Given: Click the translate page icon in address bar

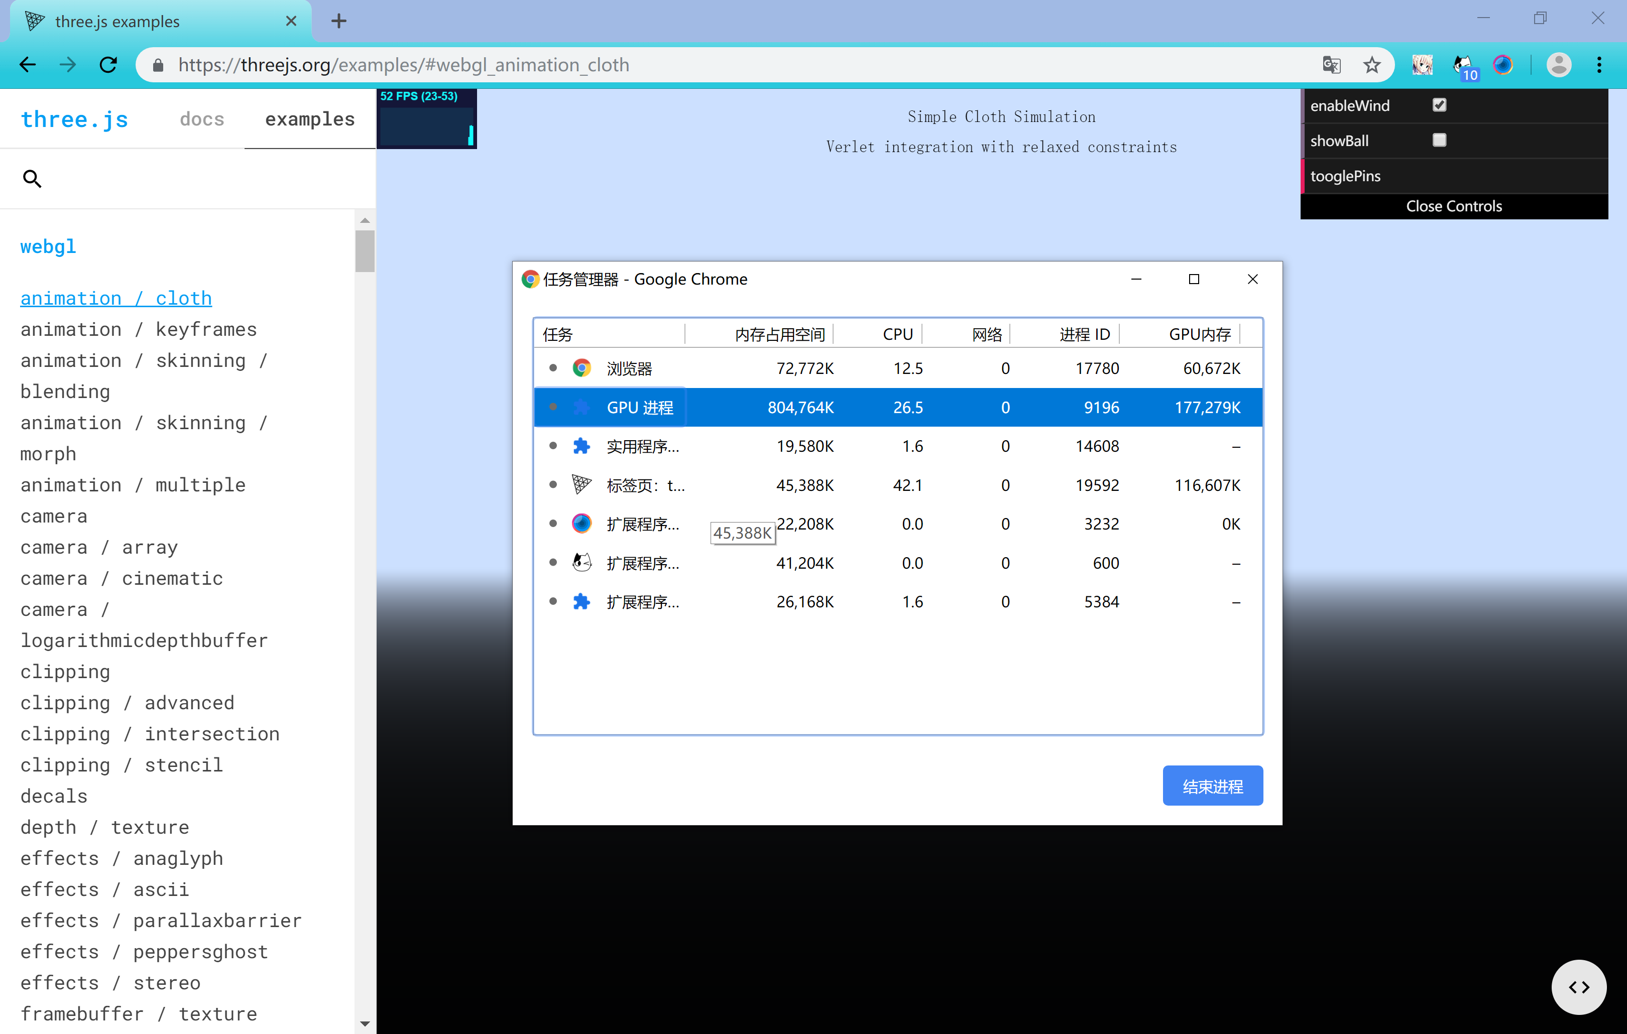Looking at the screenshot, I should 1331,65.
